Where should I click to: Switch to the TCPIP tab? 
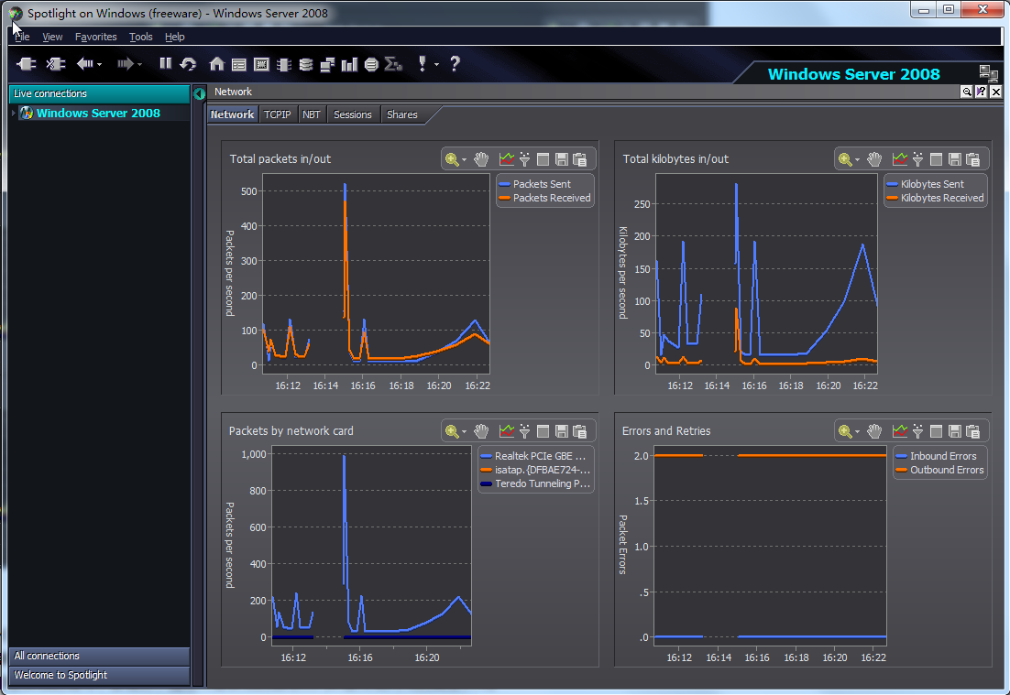[277, 114]
